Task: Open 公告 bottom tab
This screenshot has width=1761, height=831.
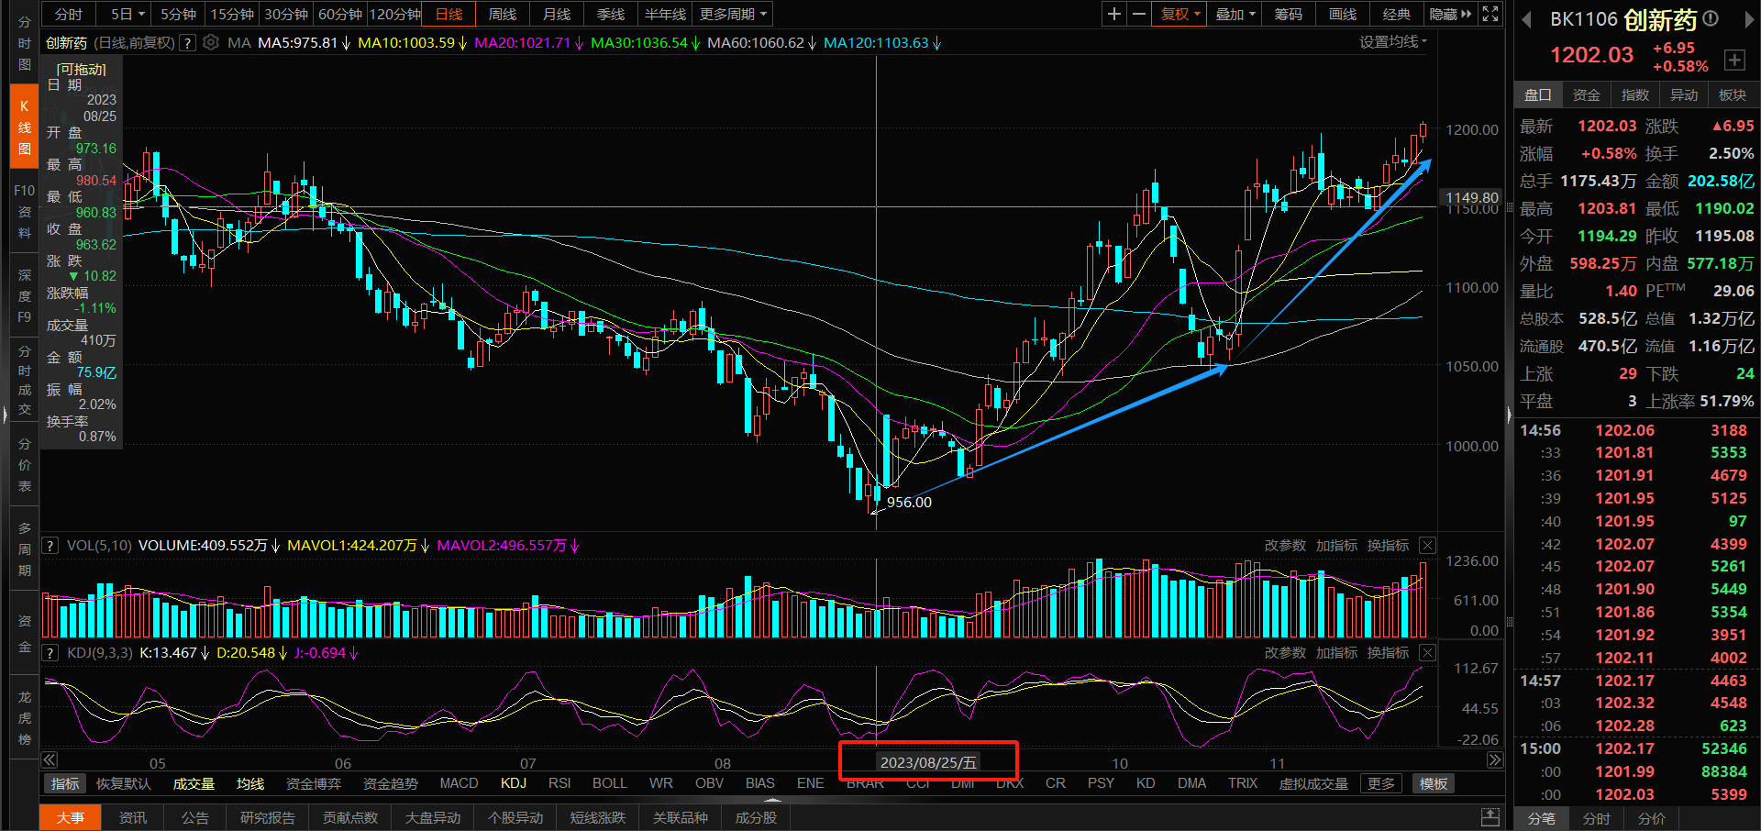Action: (x=195, y=817)
